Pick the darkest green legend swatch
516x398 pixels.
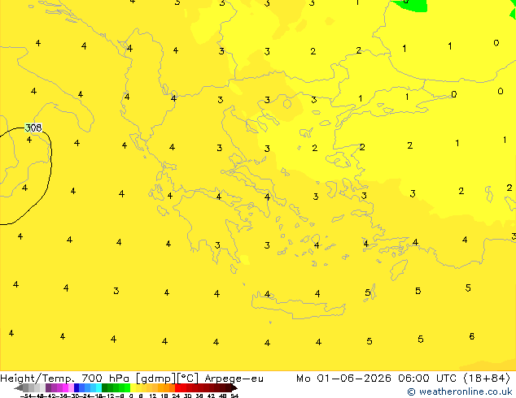[x=105, y=387]
